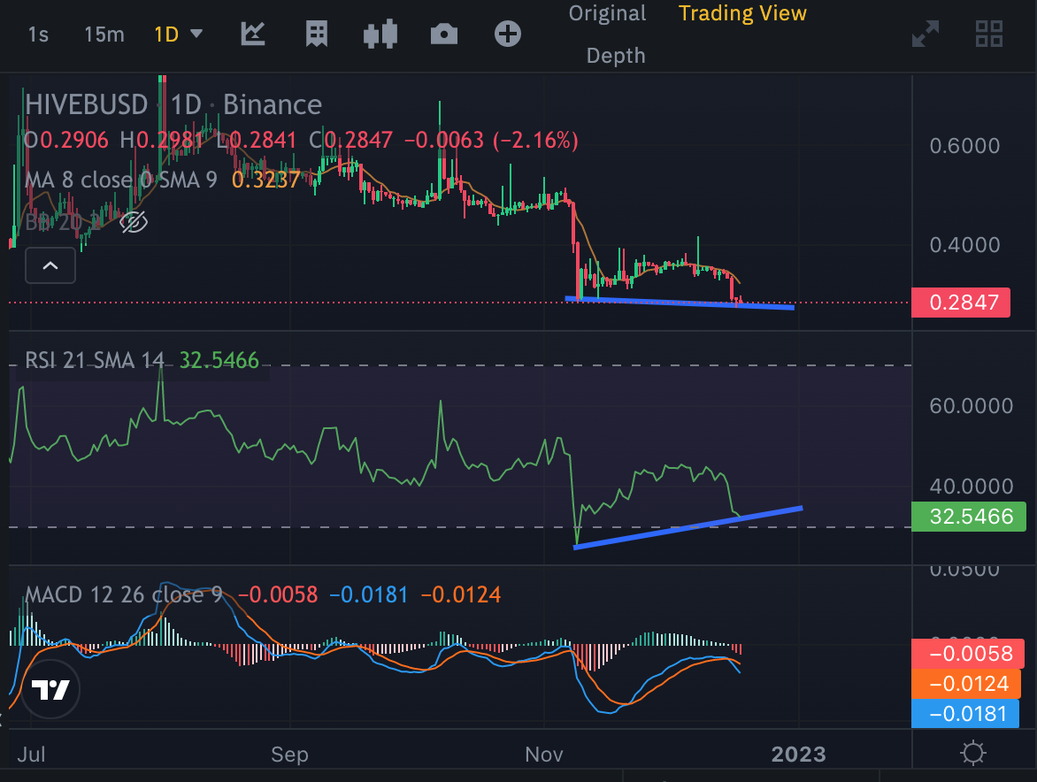
Task: Expand chart to fullscreen
Action: 926,34
